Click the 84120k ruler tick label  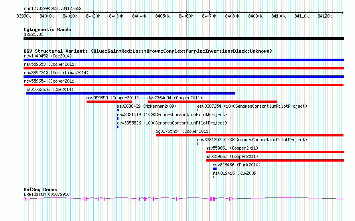click(x=325, y=16)
